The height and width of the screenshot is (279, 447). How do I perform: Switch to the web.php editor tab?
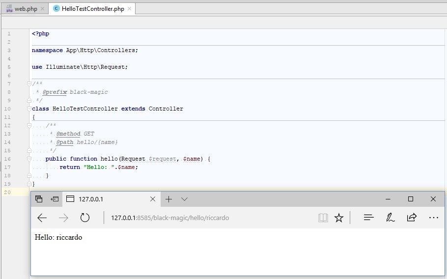[x=25, y=8]
